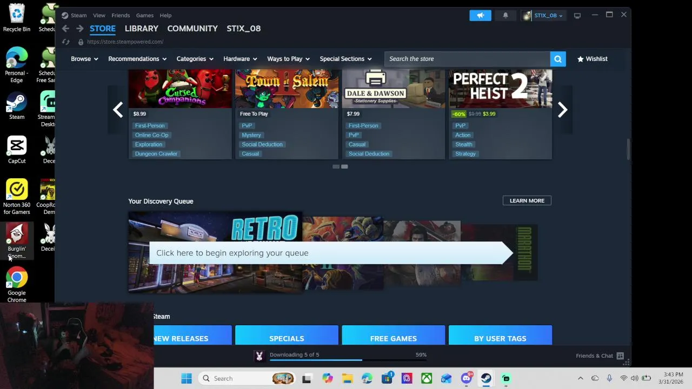Open Discord from the taskbar
Screen dimensions: 692x389
(x=467, y=378)
